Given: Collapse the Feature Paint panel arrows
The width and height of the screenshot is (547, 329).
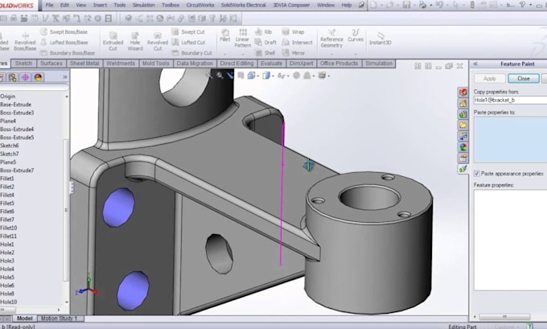Looking at the screenshot, I should (475, 64).
